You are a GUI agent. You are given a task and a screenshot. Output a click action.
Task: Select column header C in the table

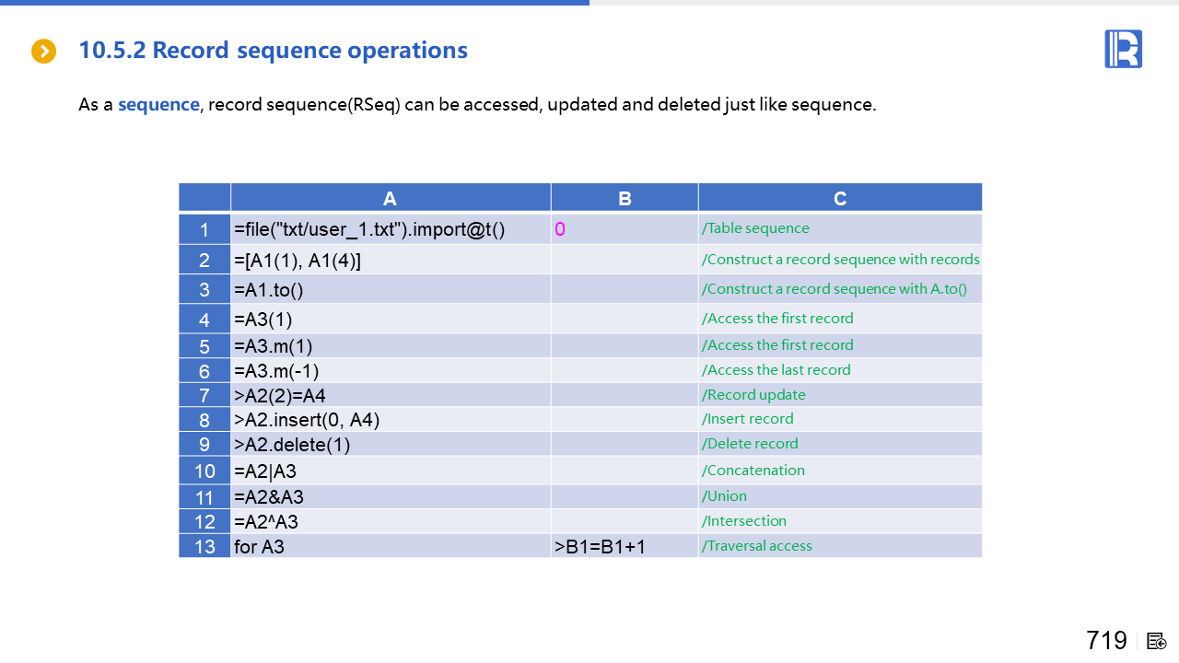(839, 198)
